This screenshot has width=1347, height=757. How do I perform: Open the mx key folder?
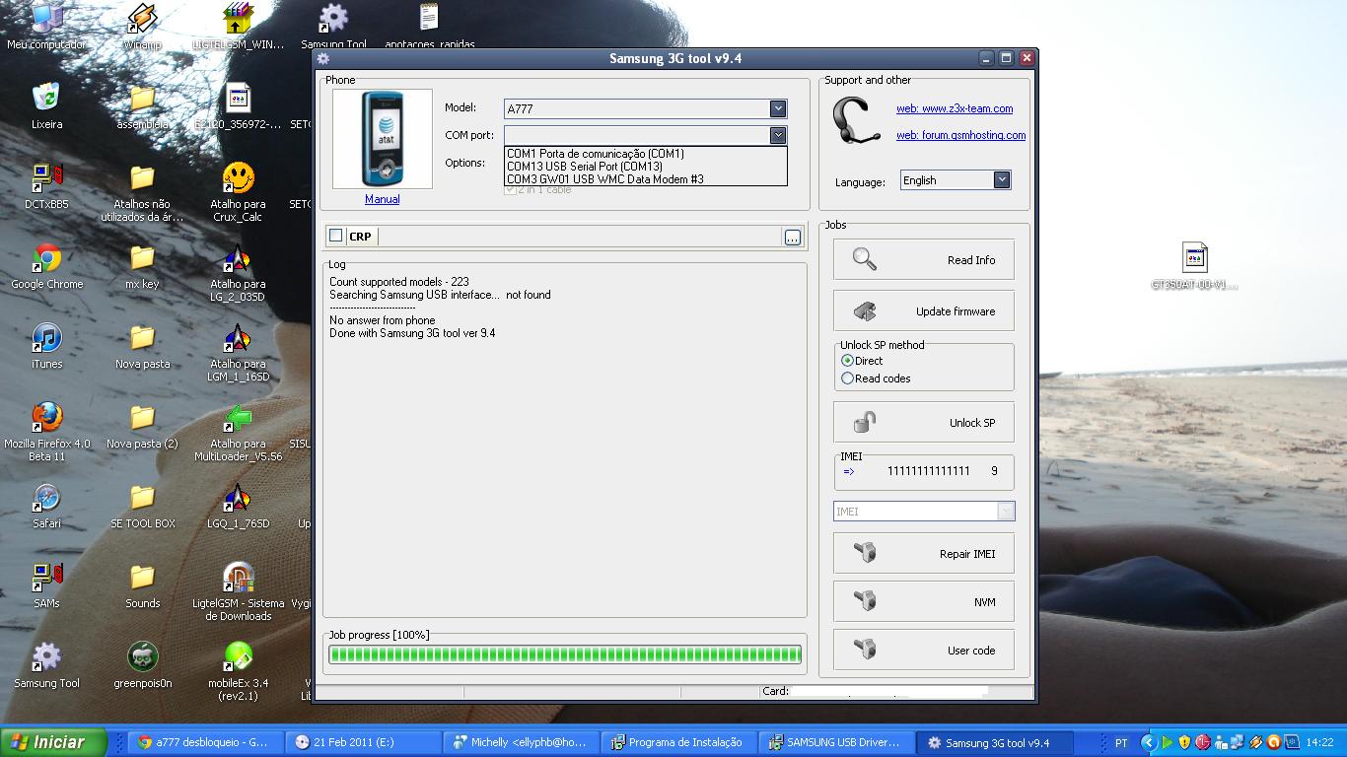click(x=142, y=266)
